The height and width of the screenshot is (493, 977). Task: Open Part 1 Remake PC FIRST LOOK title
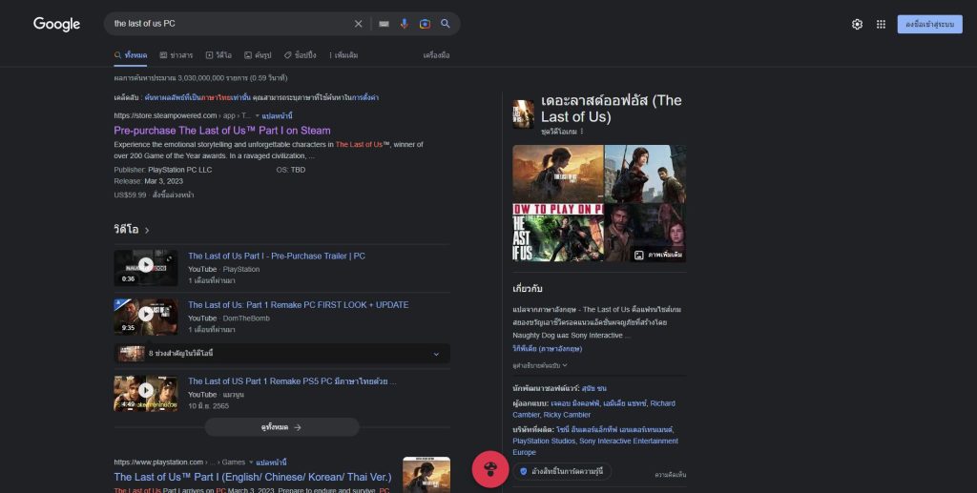click(299, 305)
